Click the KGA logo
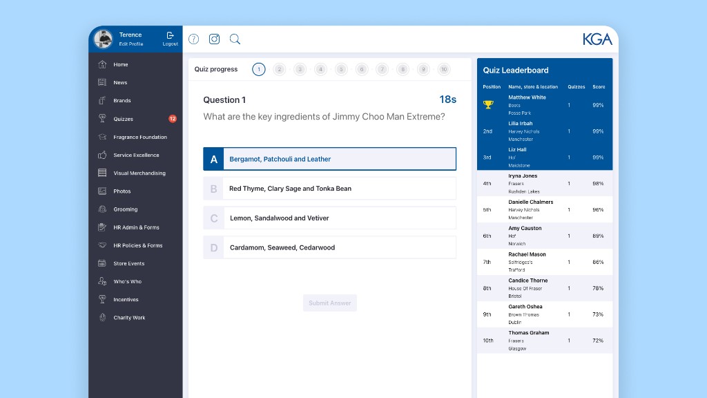Screen dimensions: 707x398 597,39
